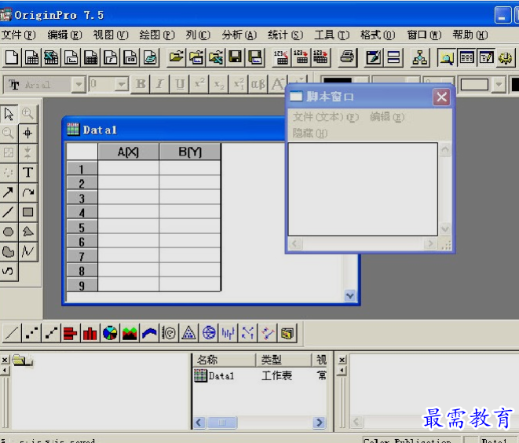Click the Code Builder gear icon
519x443 pixels.
click(x=506, y=57)
